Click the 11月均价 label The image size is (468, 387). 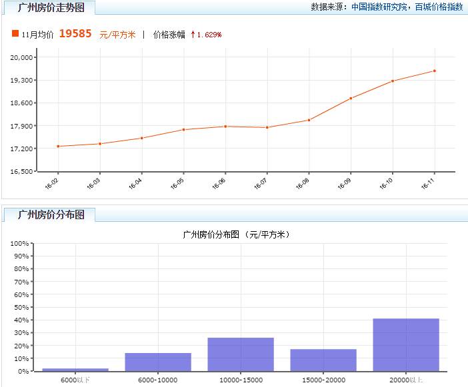click(x=37, y=35)
